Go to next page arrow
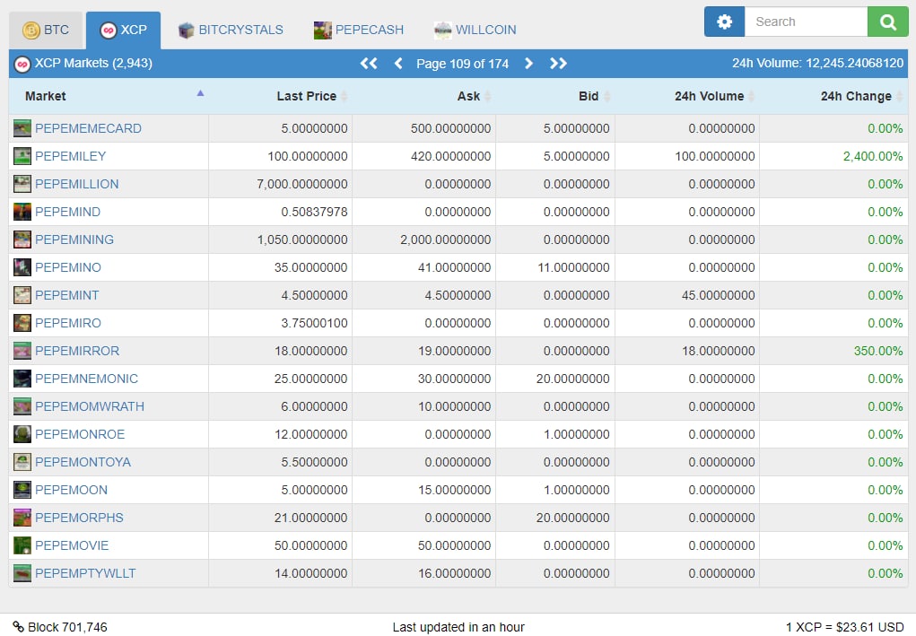Screen dimensions: 916x636 click(x=528, y=63)
